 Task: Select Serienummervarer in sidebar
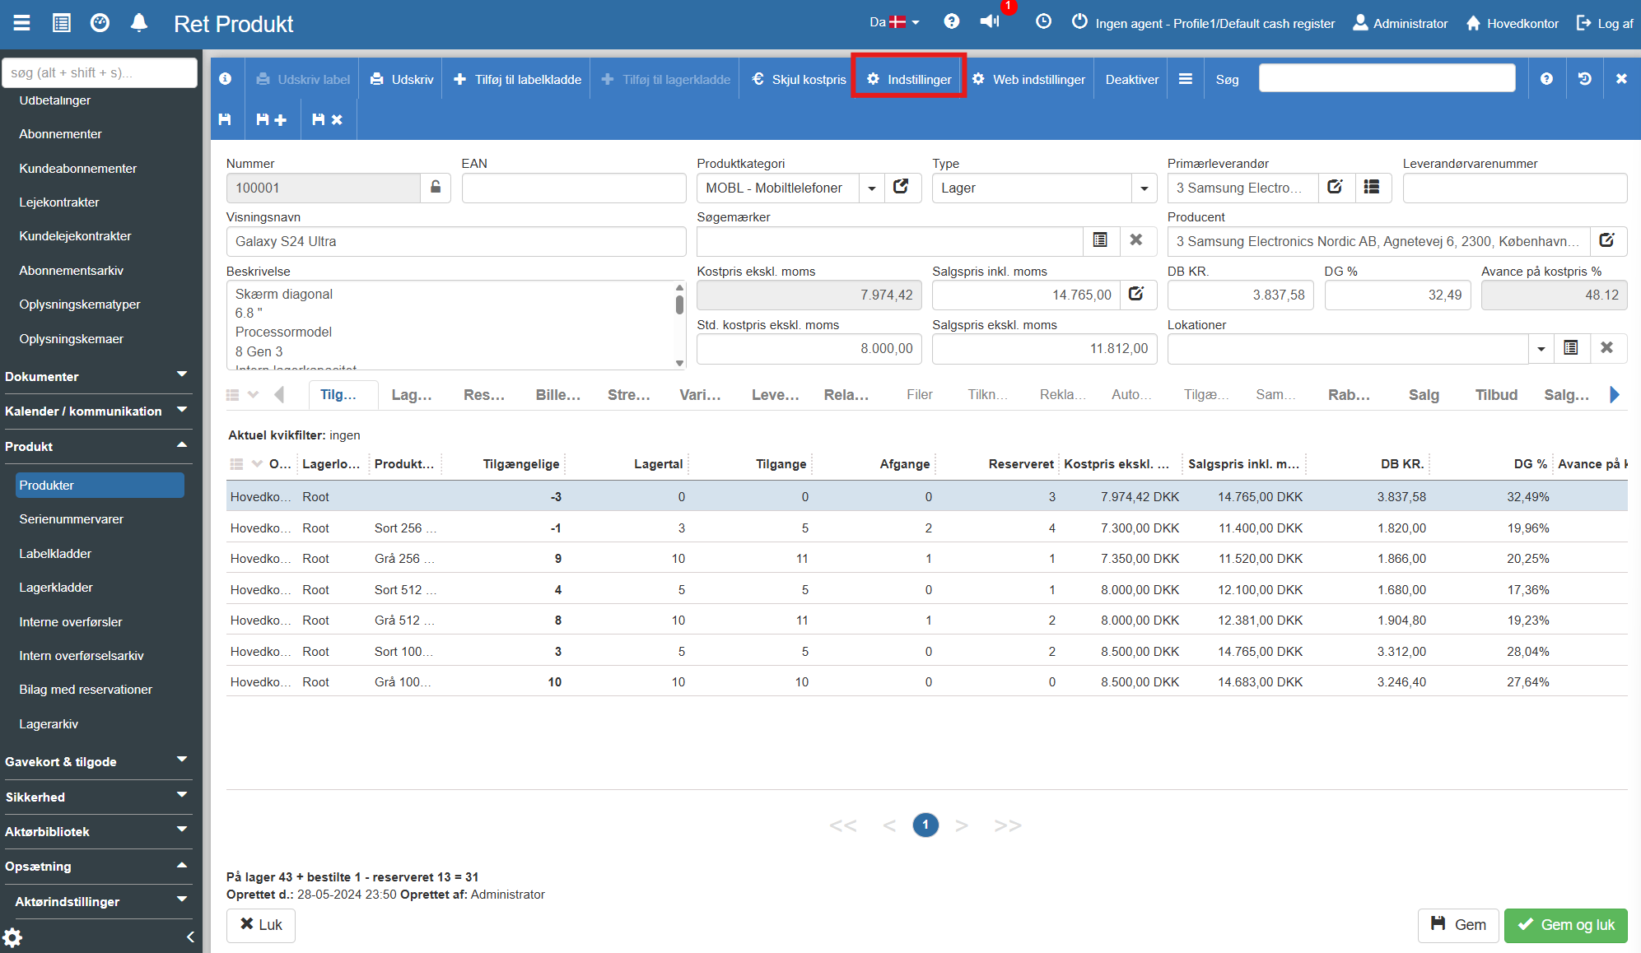pyautogui.click(x=71, y=519)
